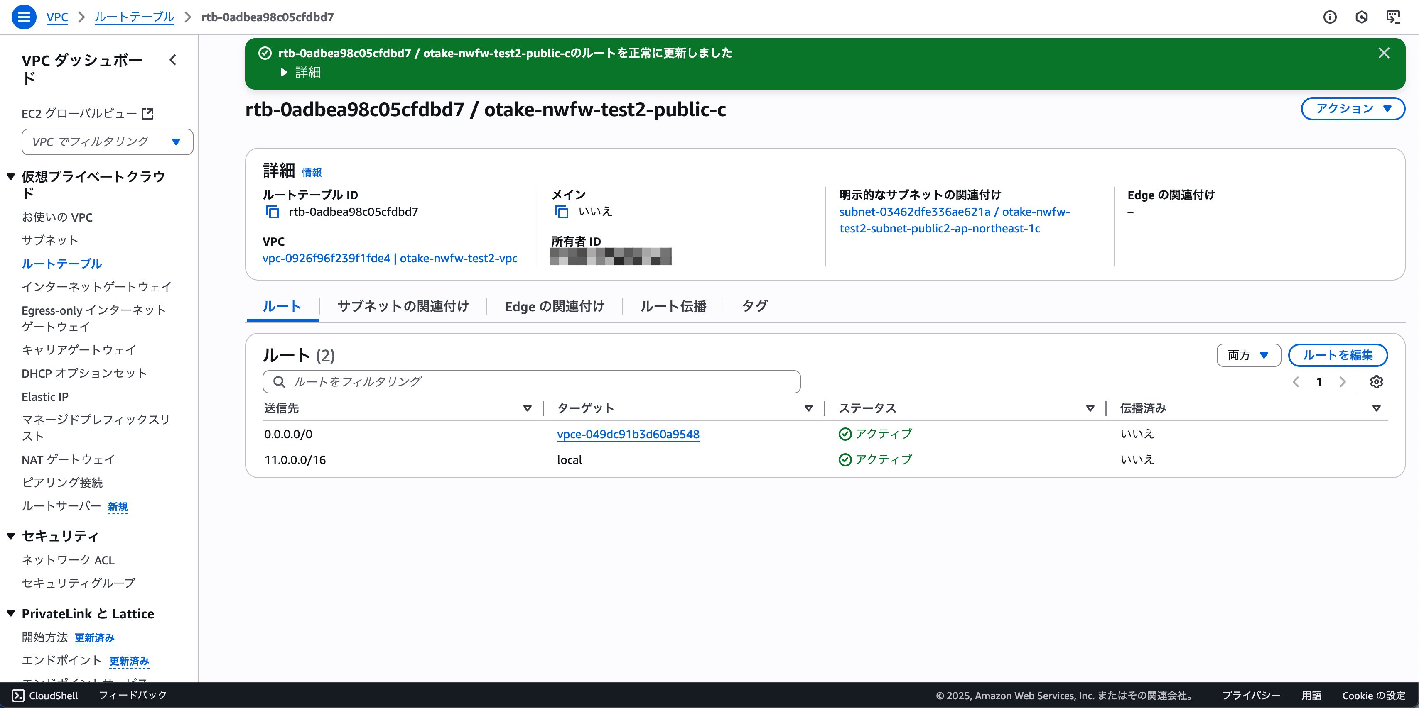Open セキュリティグループ in sidebar
The width and height of the screenshot is (1419, 708).
(78, 583)
